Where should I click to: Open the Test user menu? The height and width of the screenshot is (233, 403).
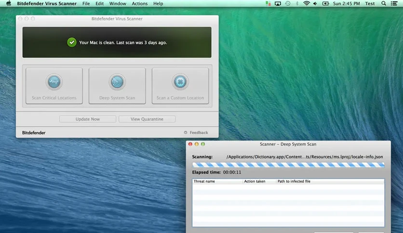pos(370,3)
